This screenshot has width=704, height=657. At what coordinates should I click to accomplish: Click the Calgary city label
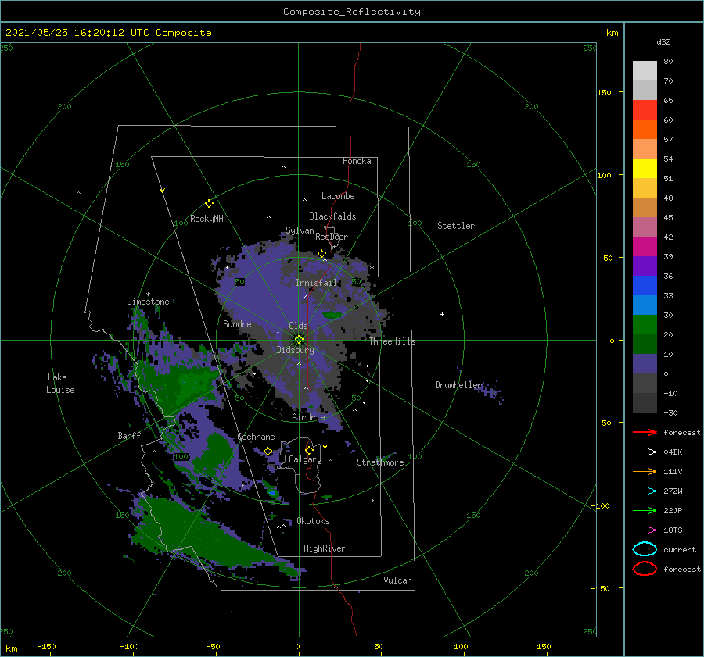coord(305,459)
